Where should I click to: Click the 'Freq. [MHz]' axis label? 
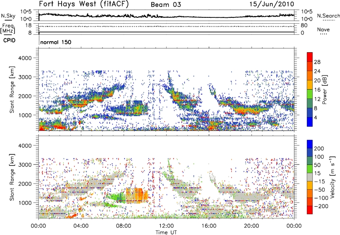point(8,29)
